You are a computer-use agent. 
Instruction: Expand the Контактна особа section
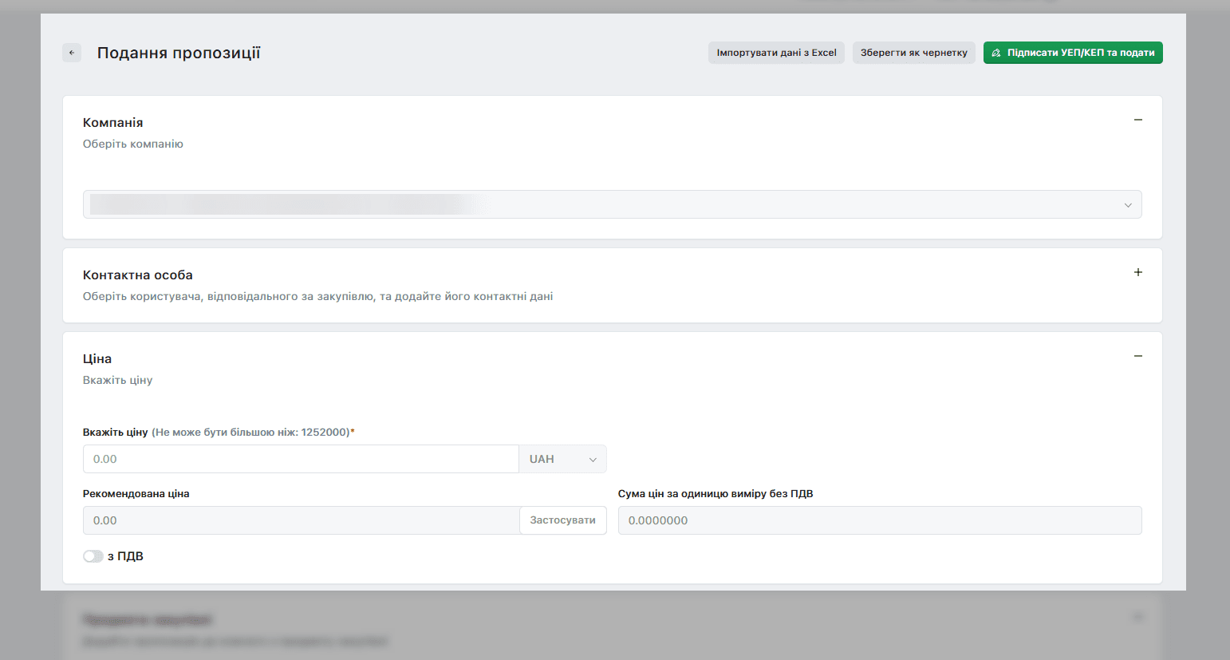[x=1138, y=272]
